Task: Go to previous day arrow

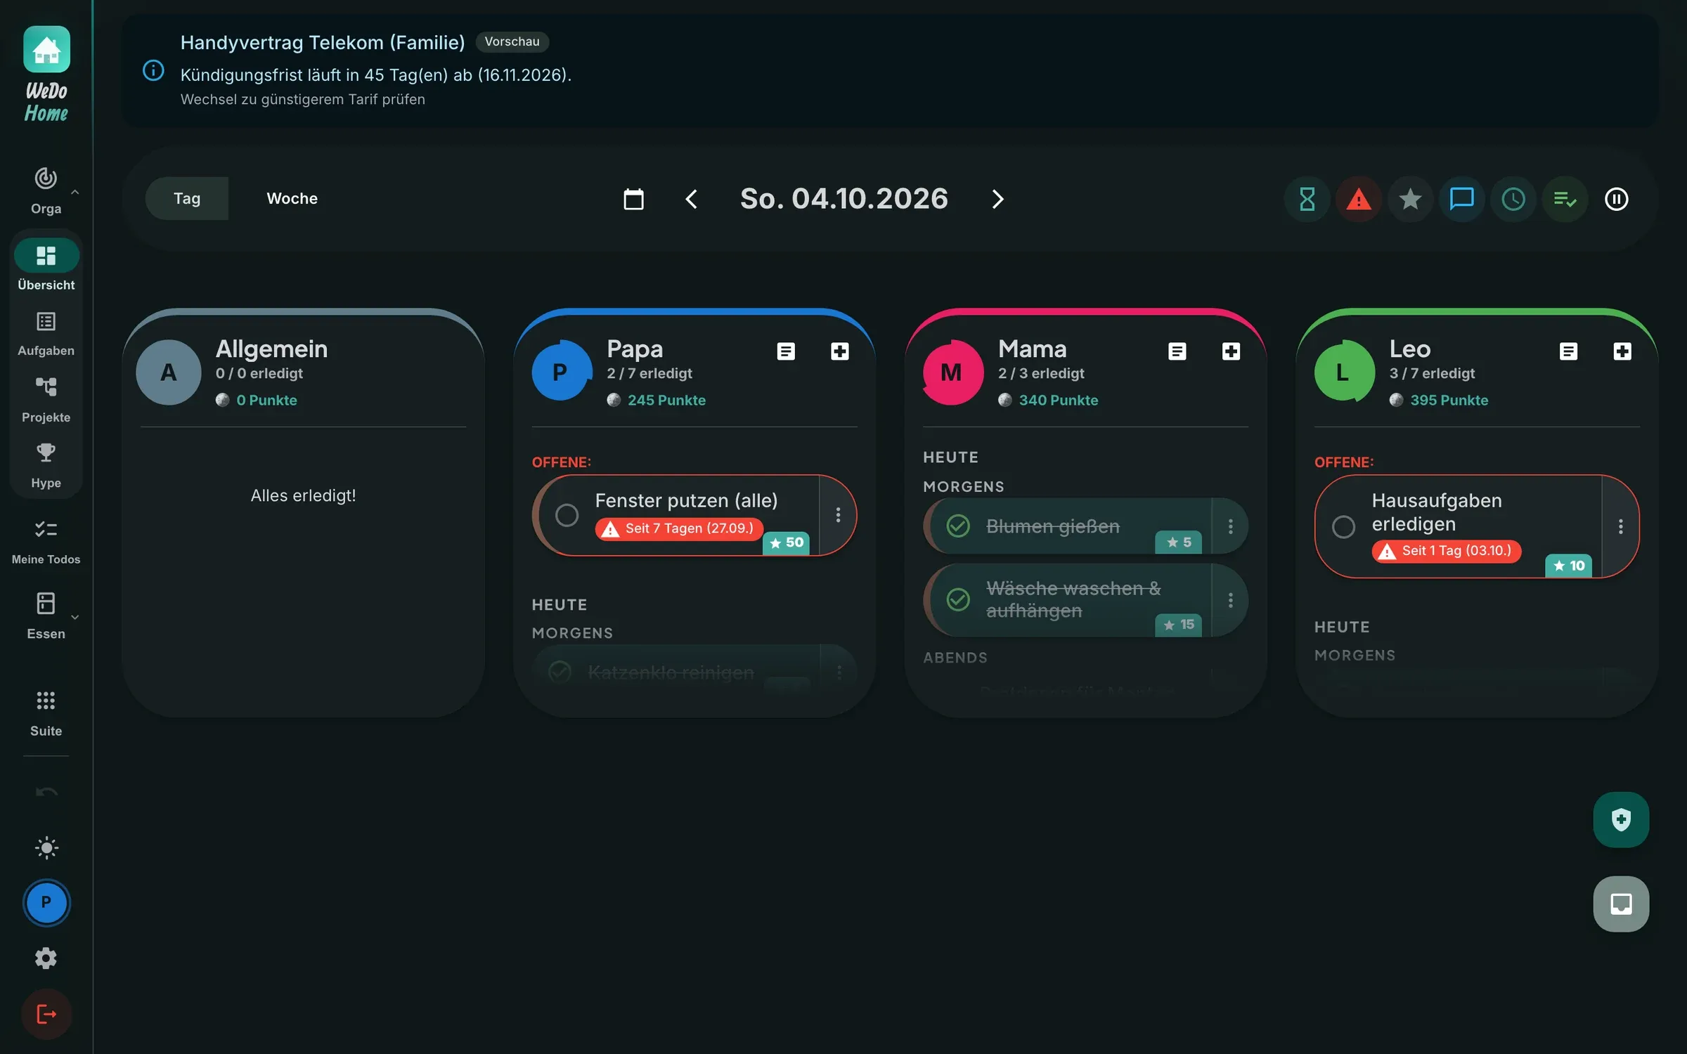Action: coord(692,199)
